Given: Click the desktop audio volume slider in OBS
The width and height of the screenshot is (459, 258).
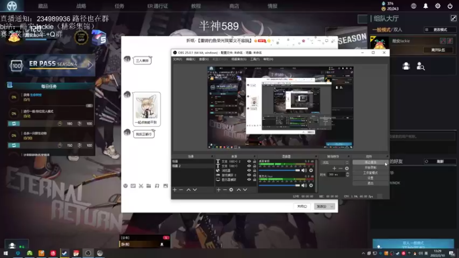Looking at the screenshot, I should (279, 170).
